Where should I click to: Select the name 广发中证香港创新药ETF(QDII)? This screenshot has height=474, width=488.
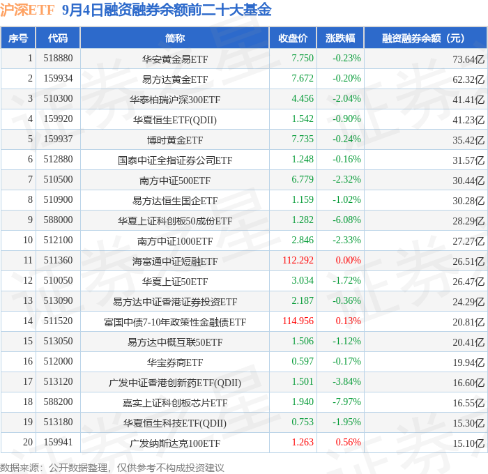(x=175, y=383)
